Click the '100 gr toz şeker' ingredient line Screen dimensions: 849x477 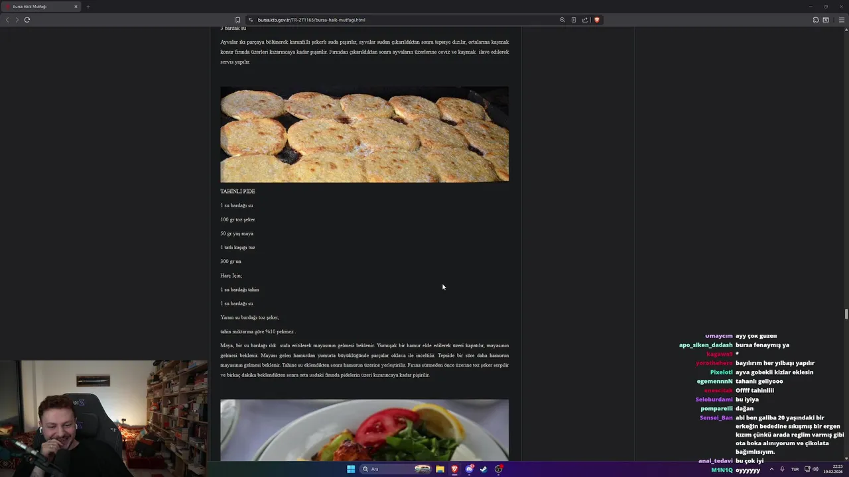click(x=237, y=219)
